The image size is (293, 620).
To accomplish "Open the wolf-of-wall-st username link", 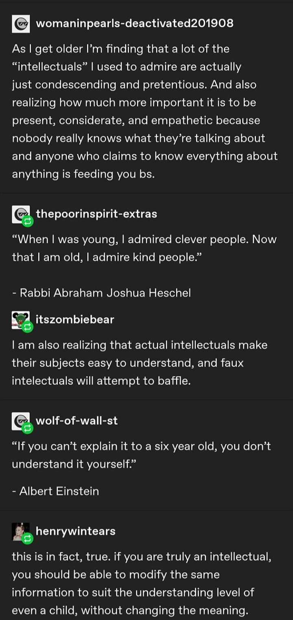I will [77, 421].
